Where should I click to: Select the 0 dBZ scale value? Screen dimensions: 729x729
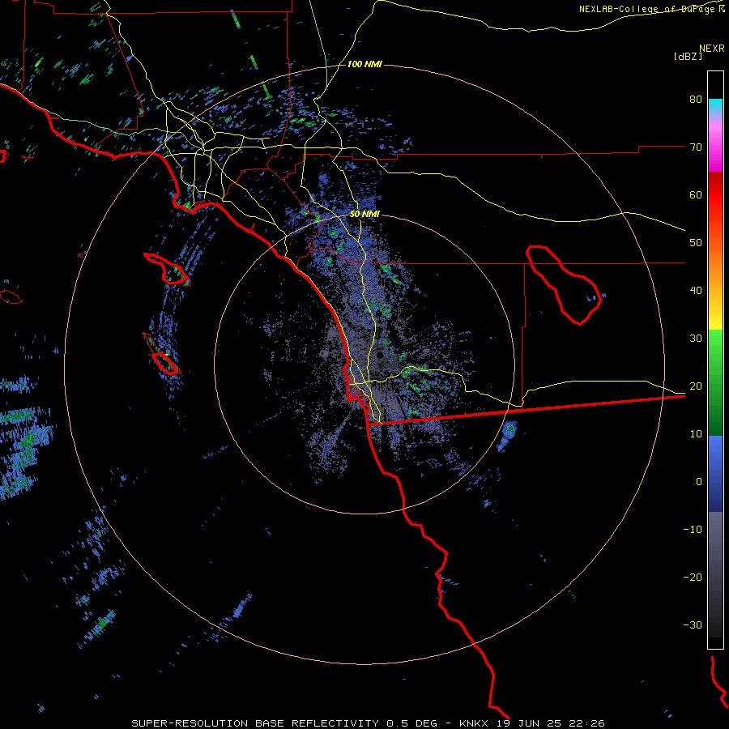pos(699,482)
